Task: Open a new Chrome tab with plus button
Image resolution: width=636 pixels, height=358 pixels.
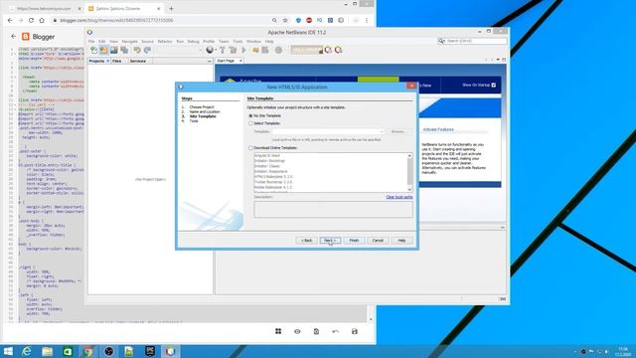Action: (x=171, y=8)
